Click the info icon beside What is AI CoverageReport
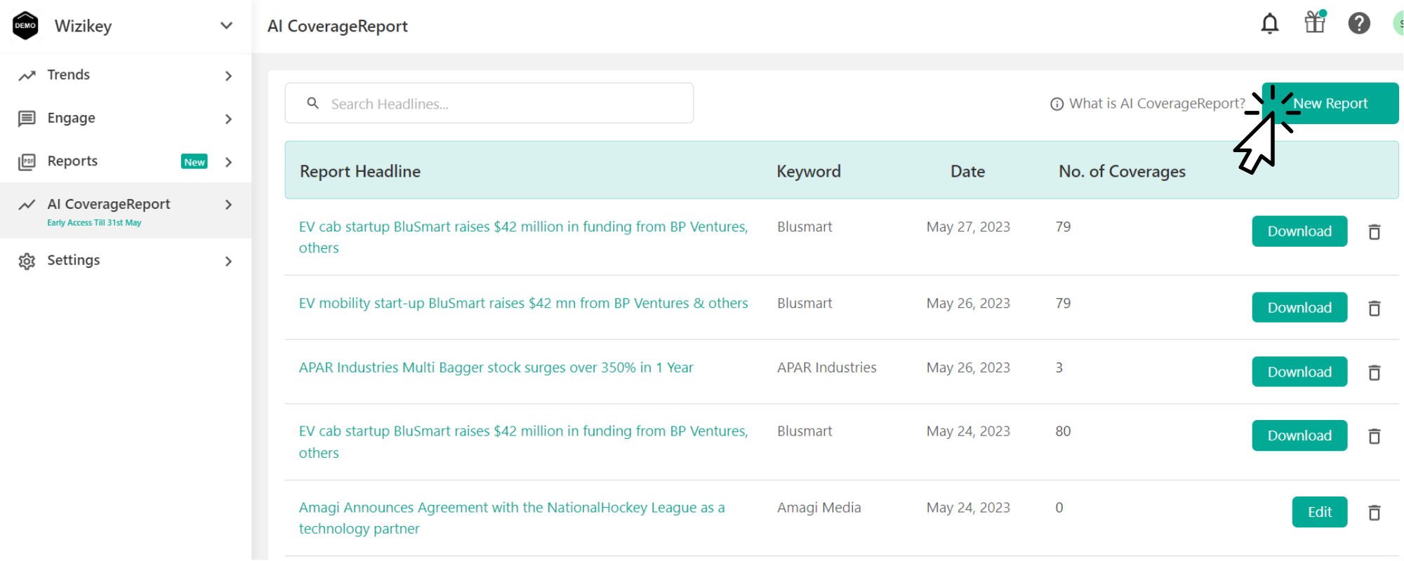Image resolution: width=1404 pixels, height=561 pixels. [x=1057, y=104]
